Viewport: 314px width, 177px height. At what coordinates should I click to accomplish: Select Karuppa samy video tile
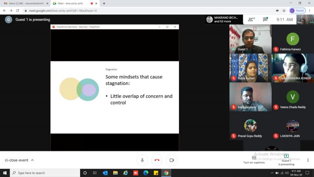pos(250,97)
